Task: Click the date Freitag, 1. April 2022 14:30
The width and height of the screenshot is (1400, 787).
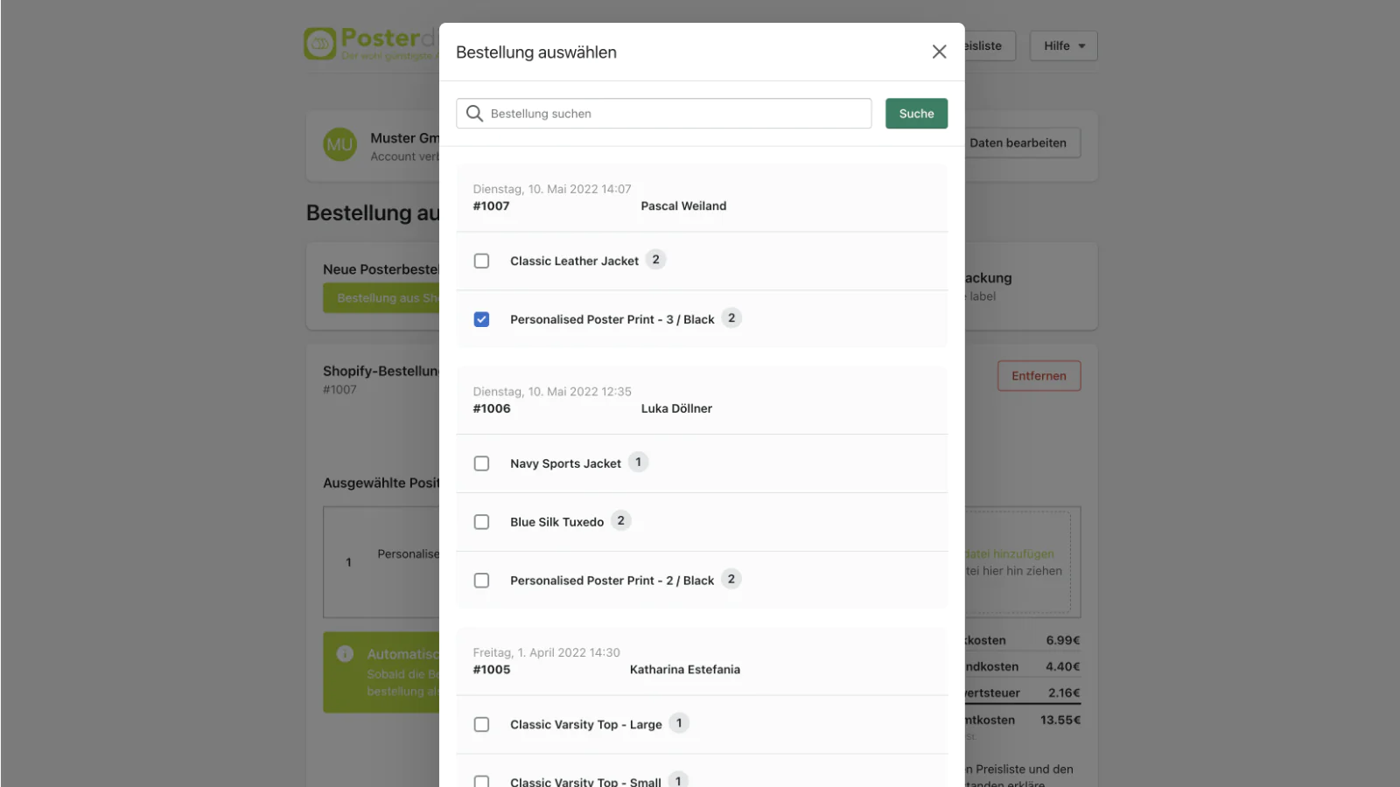Action: 547,652
